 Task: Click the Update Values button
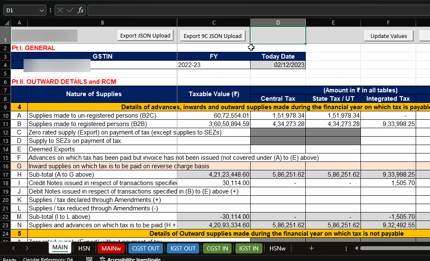pos(388,36)
